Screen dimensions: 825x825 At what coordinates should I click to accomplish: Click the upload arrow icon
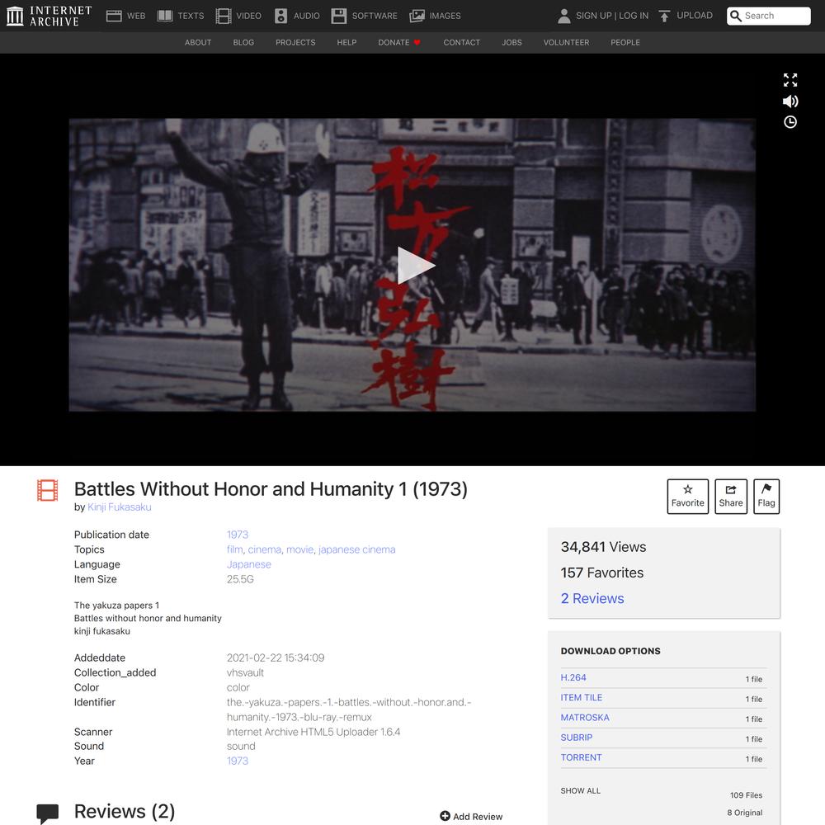[664, 16]
